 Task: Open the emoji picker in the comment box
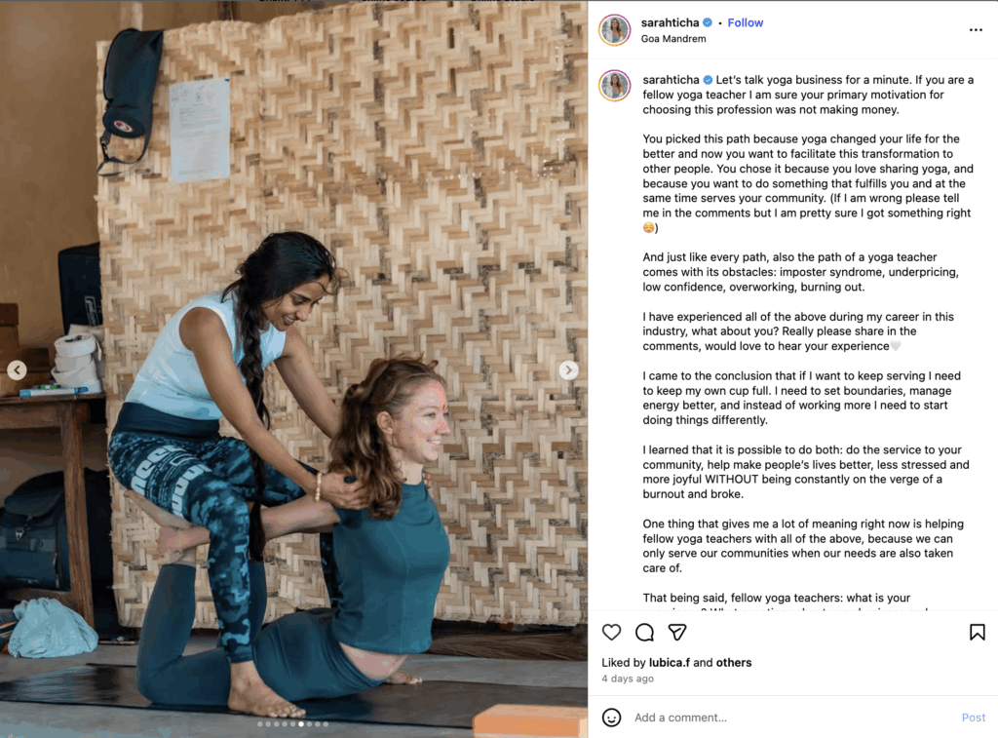click(612, 718)
